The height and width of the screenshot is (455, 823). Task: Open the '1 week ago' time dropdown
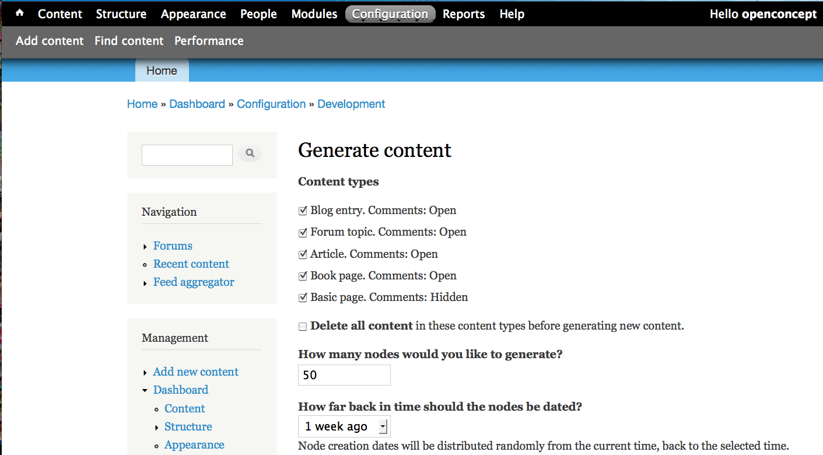pos(344,426)
